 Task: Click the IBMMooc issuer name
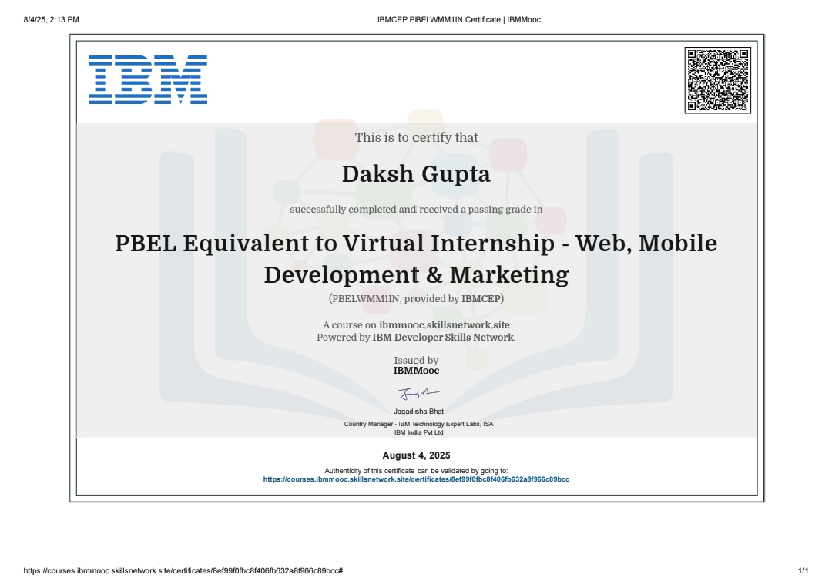[x=416, y=371]
